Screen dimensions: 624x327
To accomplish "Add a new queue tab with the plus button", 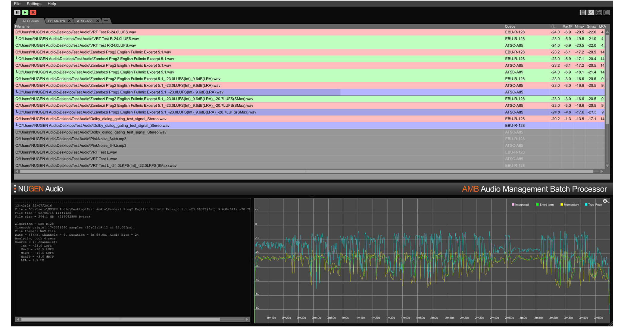I will pos(106,21).
